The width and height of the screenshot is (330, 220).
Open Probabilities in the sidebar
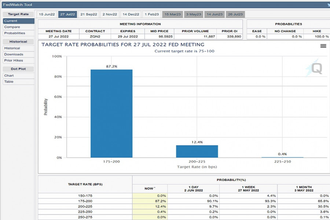pyautogui.click(x=19, y=33)
